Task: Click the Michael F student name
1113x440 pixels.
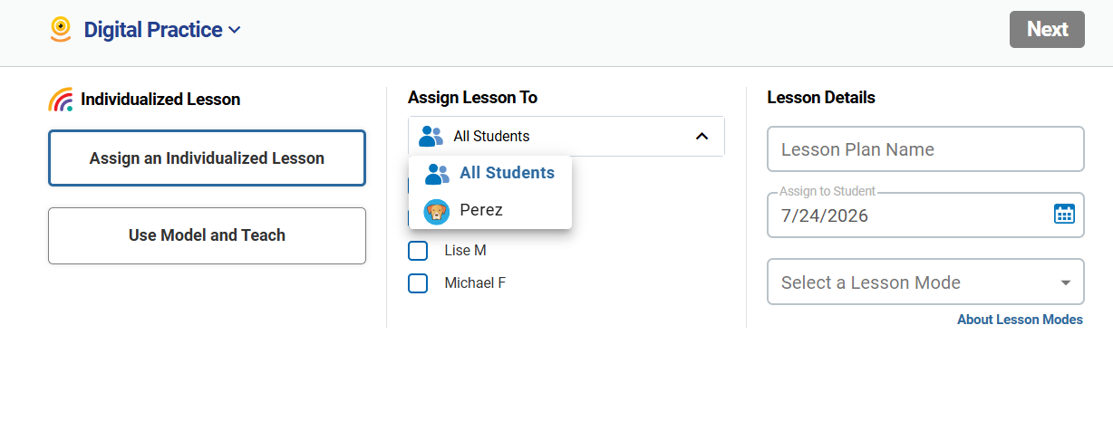Action: (x=475, y=283)
